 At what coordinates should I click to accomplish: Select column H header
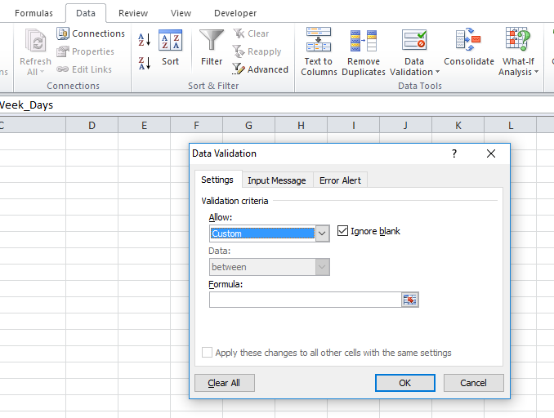(301, 126)
